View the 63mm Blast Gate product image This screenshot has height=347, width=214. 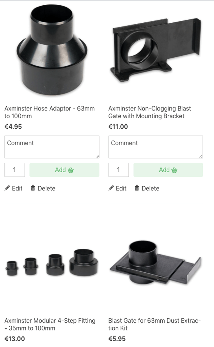156,263
